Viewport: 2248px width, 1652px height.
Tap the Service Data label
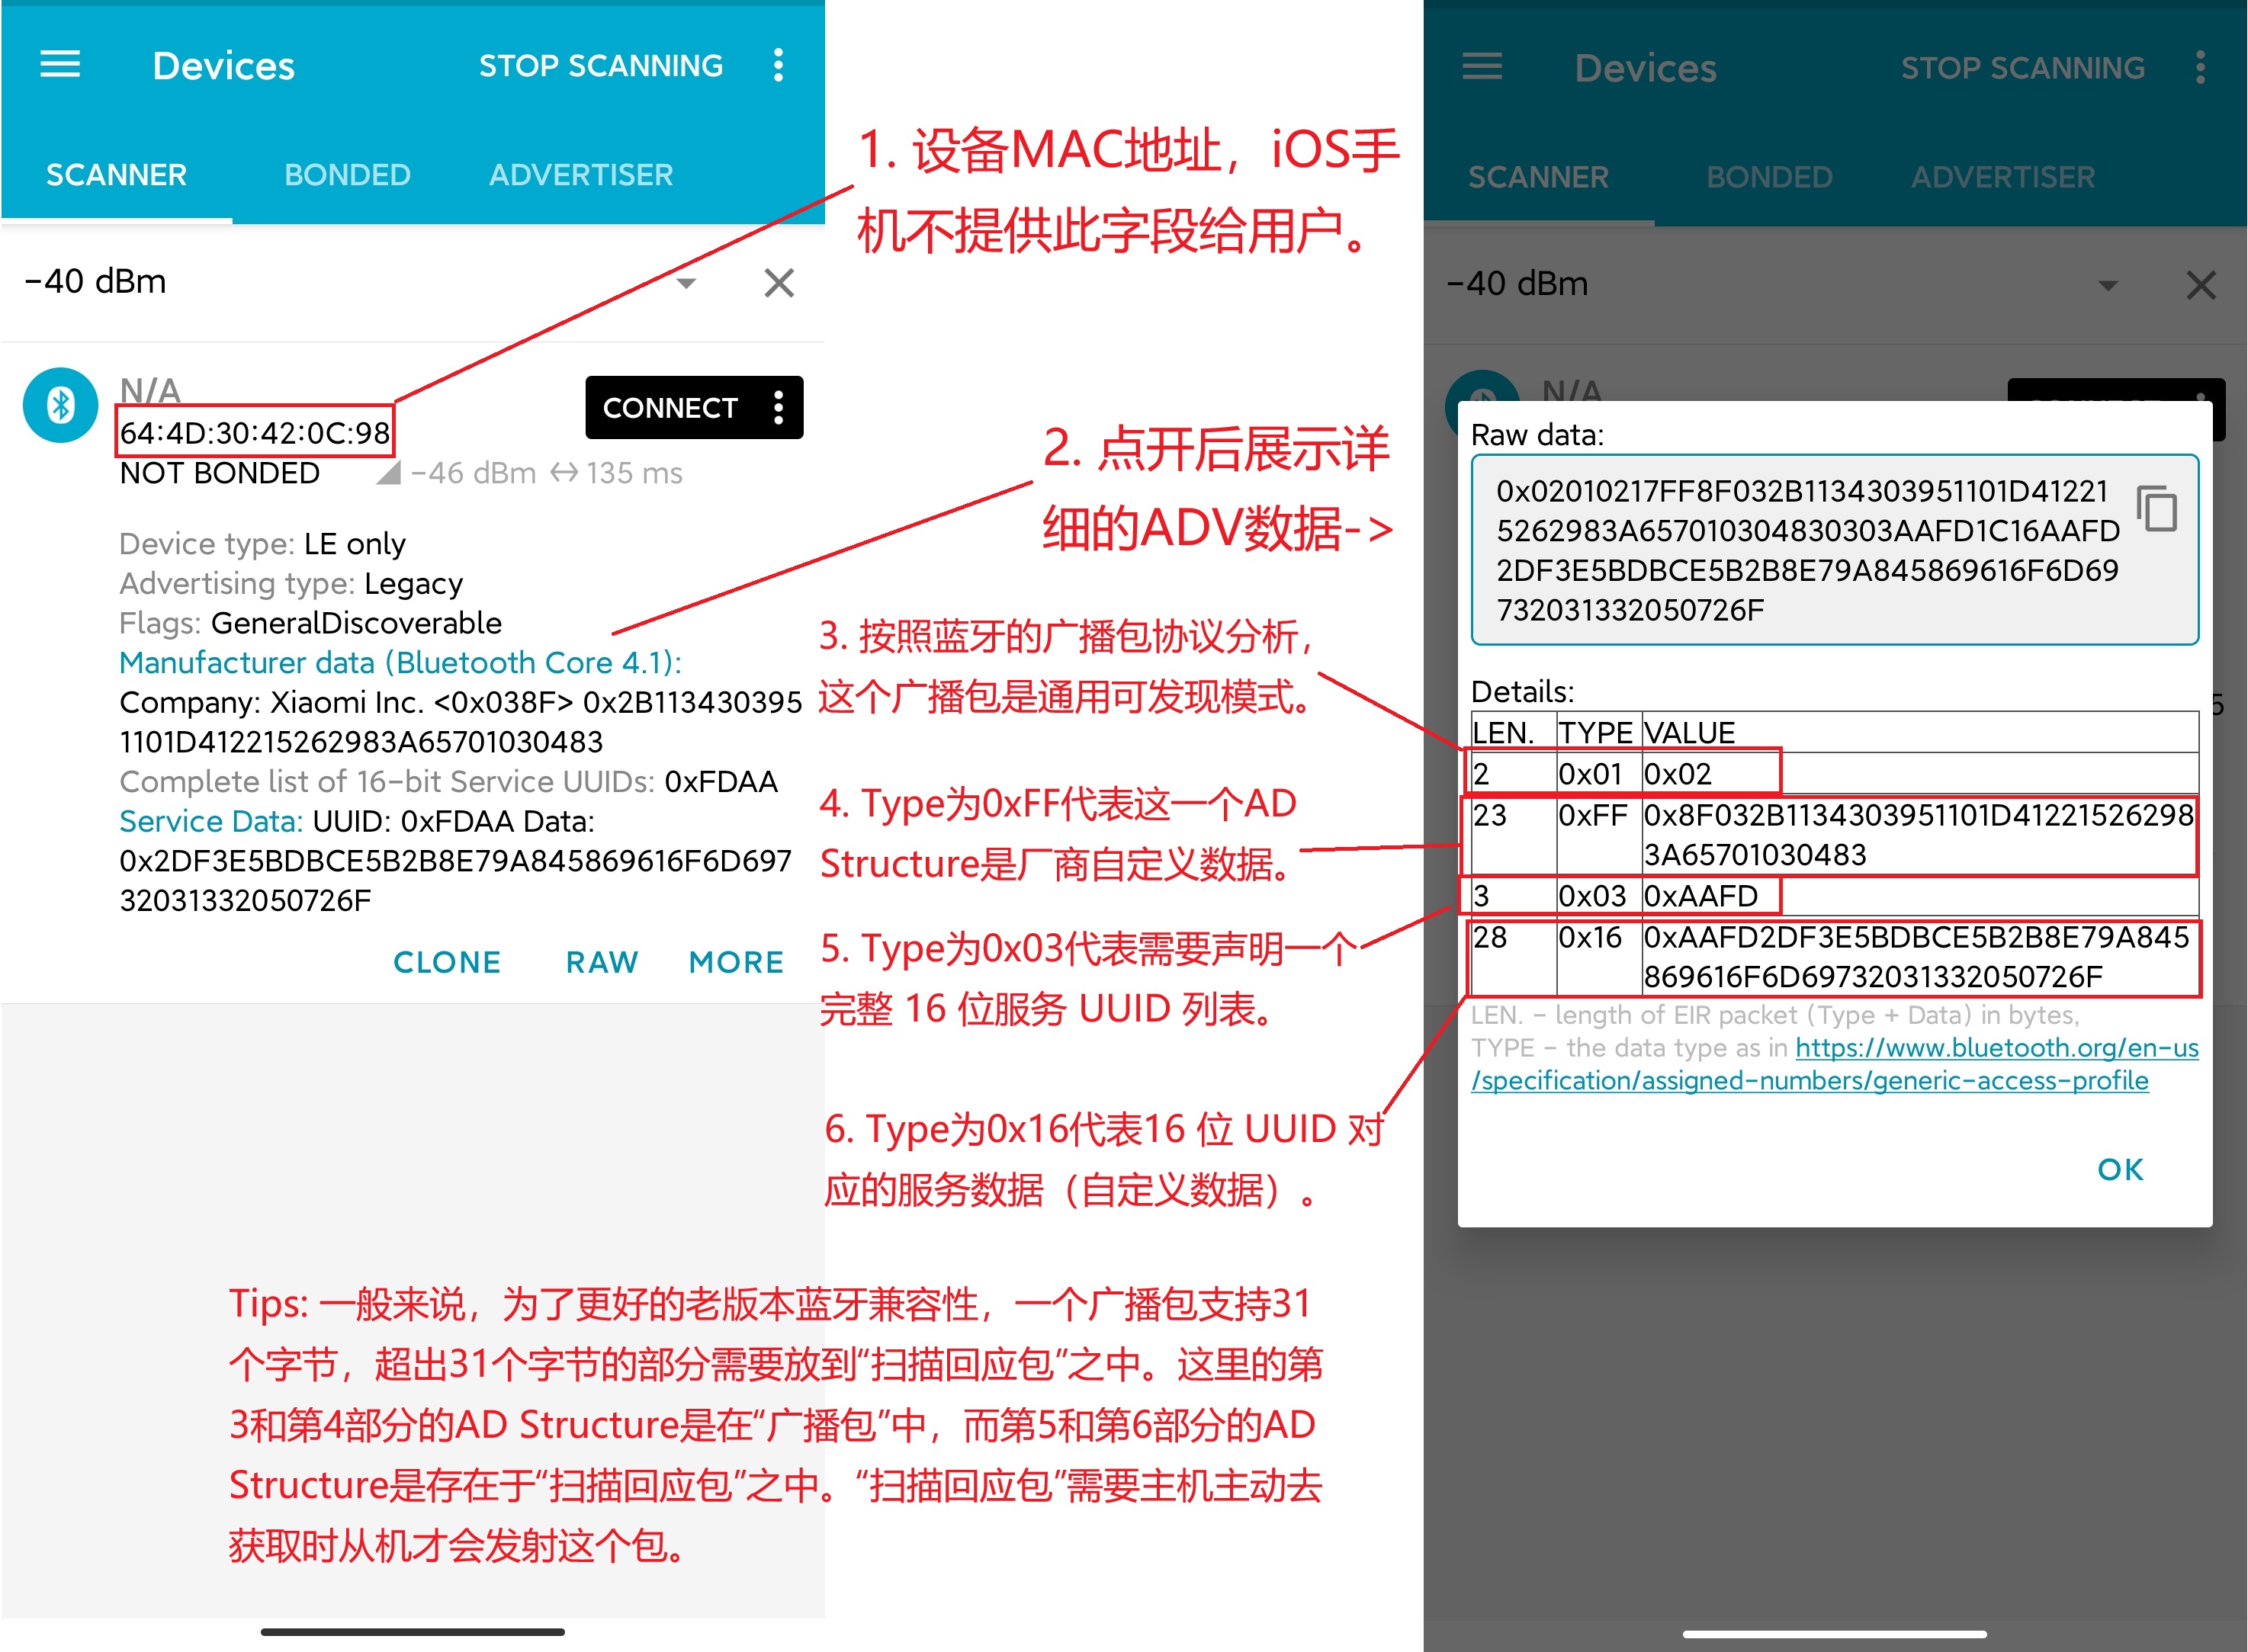tap(210, 821)
